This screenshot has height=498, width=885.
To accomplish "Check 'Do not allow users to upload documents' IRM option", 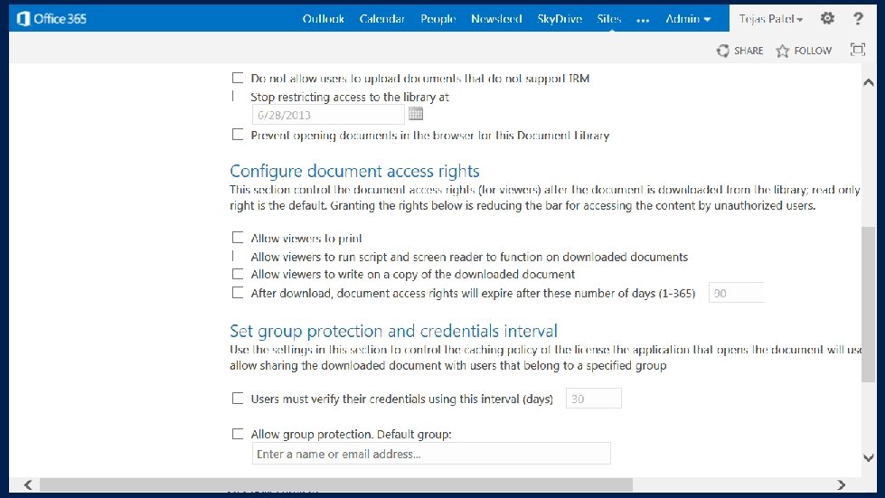I will pos(238,78).
